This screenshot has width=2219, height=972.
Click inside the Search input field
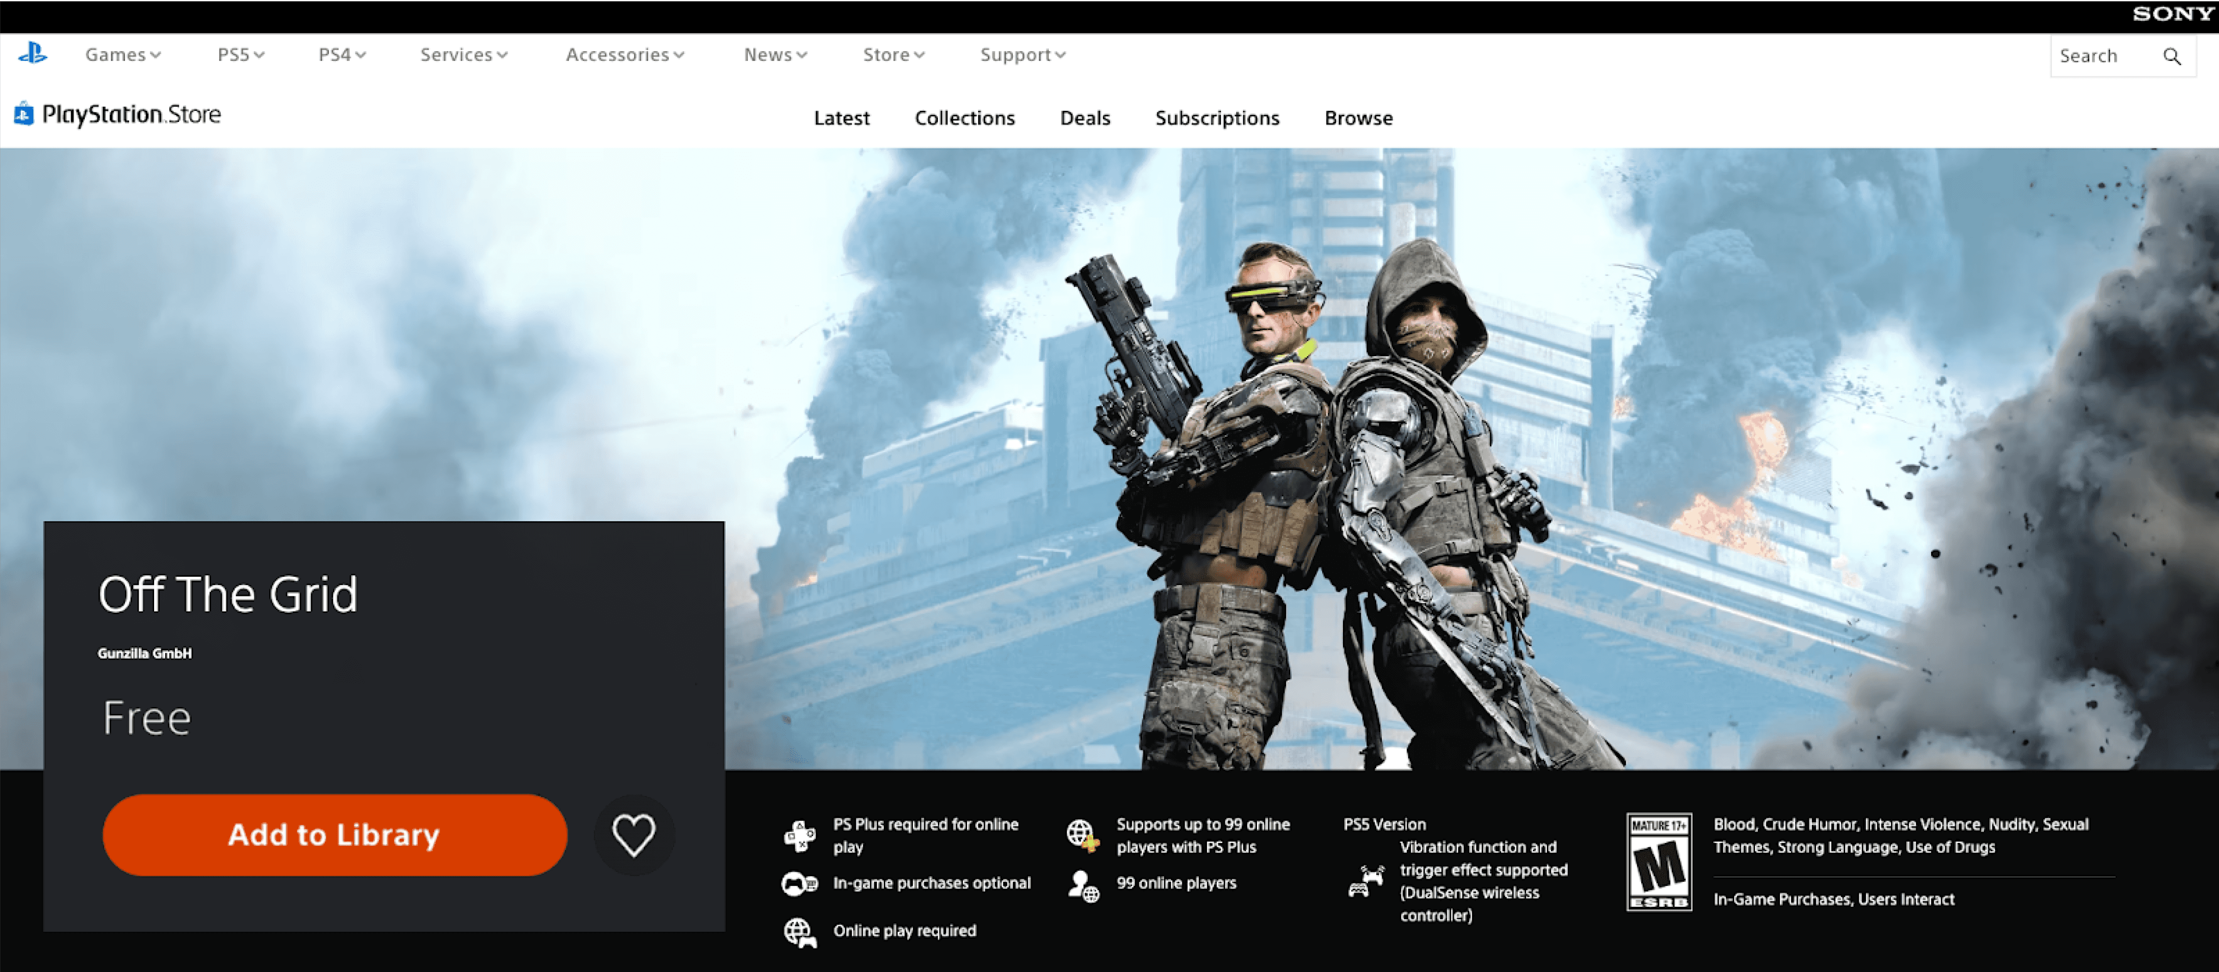(x=2102, y=56)
